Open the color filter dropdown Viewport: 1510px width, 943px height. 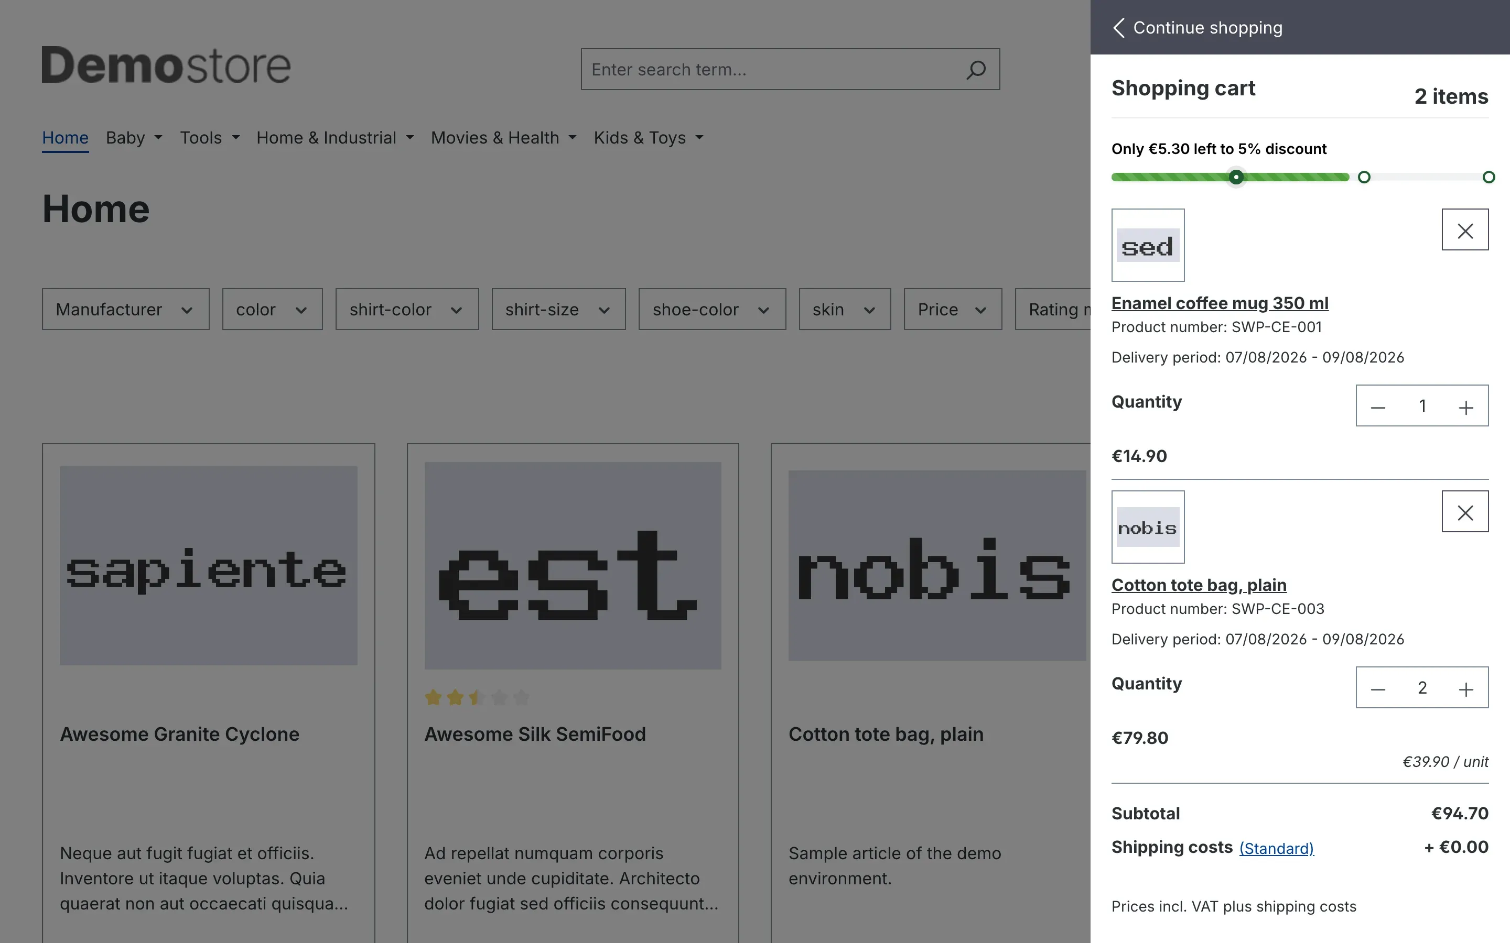pyautogui.click(x=272, y=309)
